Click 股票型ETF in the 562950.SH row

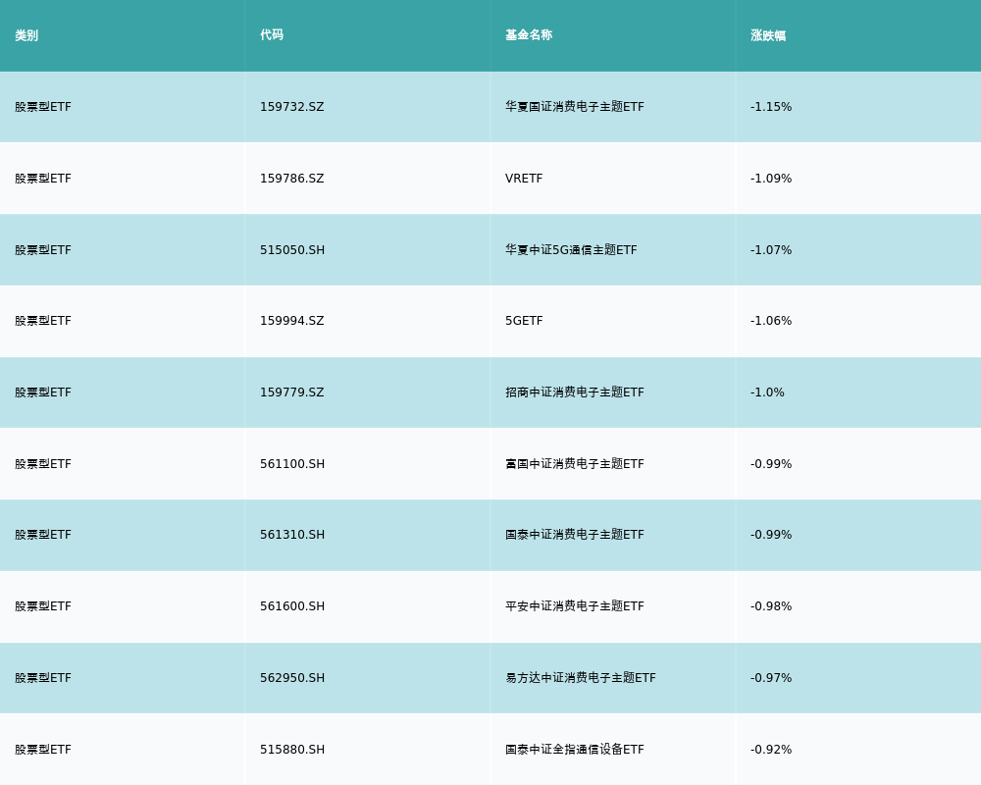coord(43,678)
